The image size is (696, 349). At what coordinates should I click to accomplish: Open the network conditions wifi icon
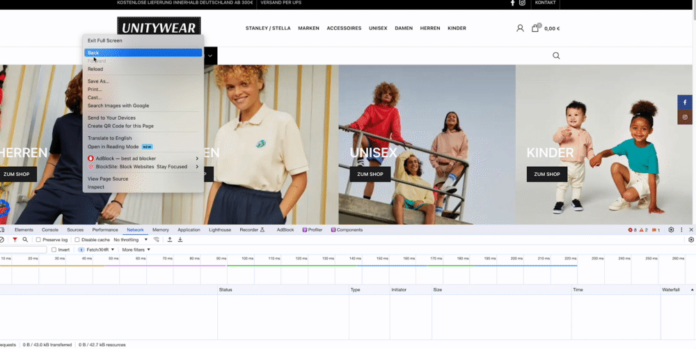click(x=156, y=239)
